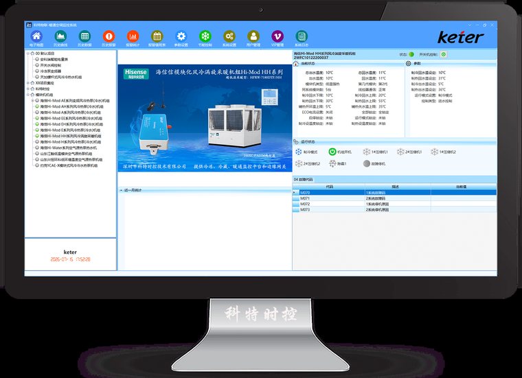Open the 用户管理 person icon
The height and width of the screenshot is (378, 522).
(253, 36)
